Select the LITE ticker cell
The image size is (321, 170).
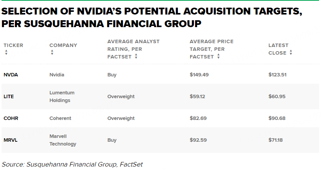click(9, 97)
